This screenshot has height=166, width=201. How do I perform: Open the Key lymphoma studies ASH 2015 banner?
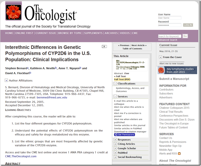(x=177, y=70)
